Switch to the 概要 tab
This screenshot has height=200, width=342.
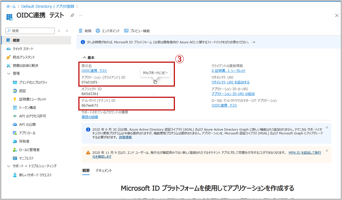click(x=86, y=171)
